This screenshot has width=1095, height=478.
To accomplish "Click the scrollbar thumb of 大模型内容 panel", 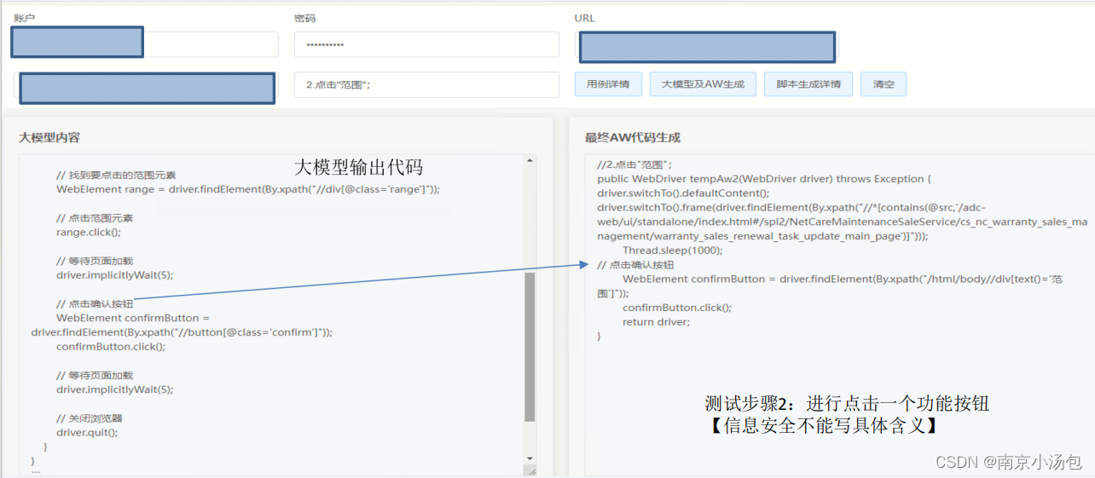I will 530,347.
